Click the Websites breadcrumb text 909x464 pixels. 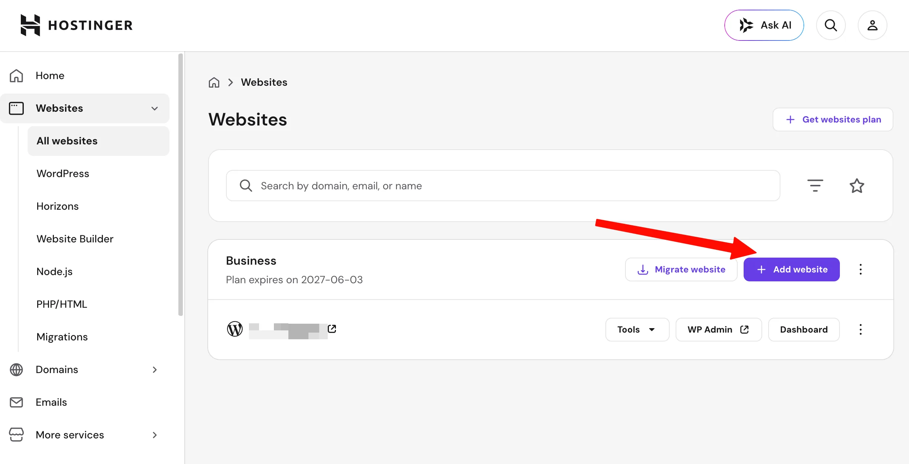tap(264, 82)
